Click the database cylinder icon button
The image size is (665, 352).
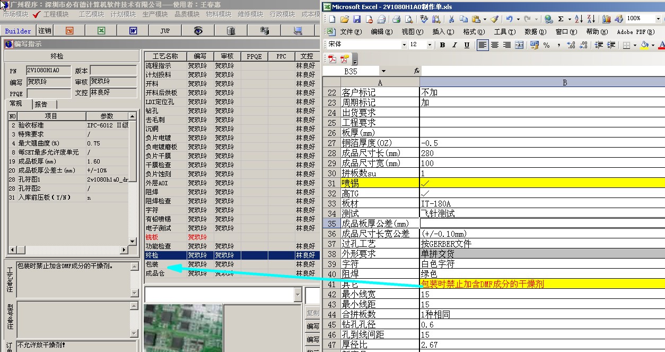231,31
